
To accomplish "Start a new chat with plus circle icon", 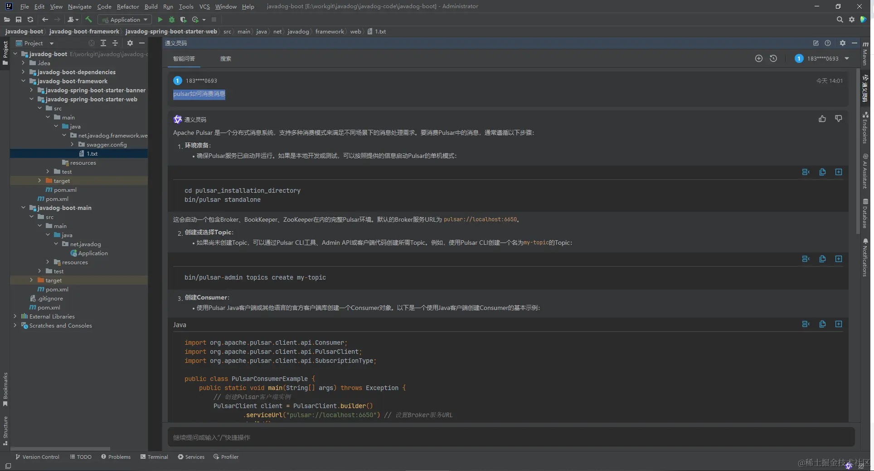I will [759, 58].
